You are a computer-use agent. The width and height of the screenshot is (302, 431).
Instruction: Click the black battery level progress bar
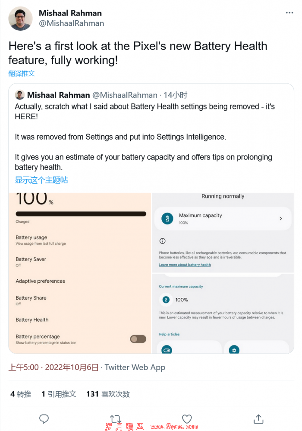(x=81, y=214)
